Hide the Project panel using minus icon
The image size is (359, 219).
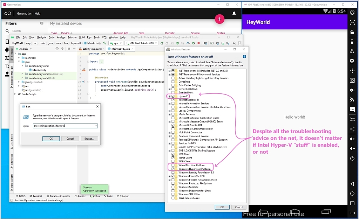[74, 49]
